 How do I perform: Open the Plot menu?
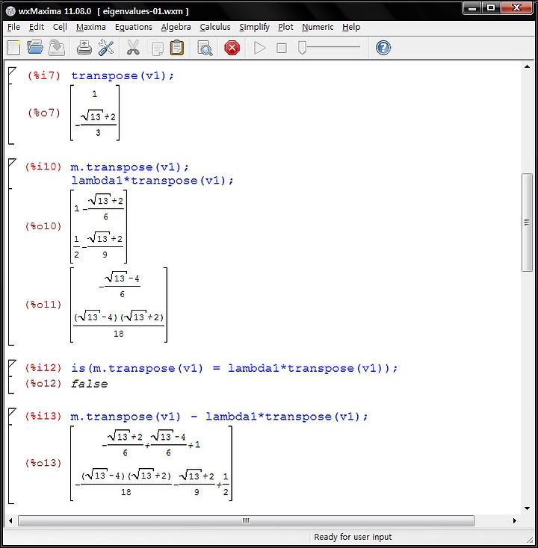285,27
